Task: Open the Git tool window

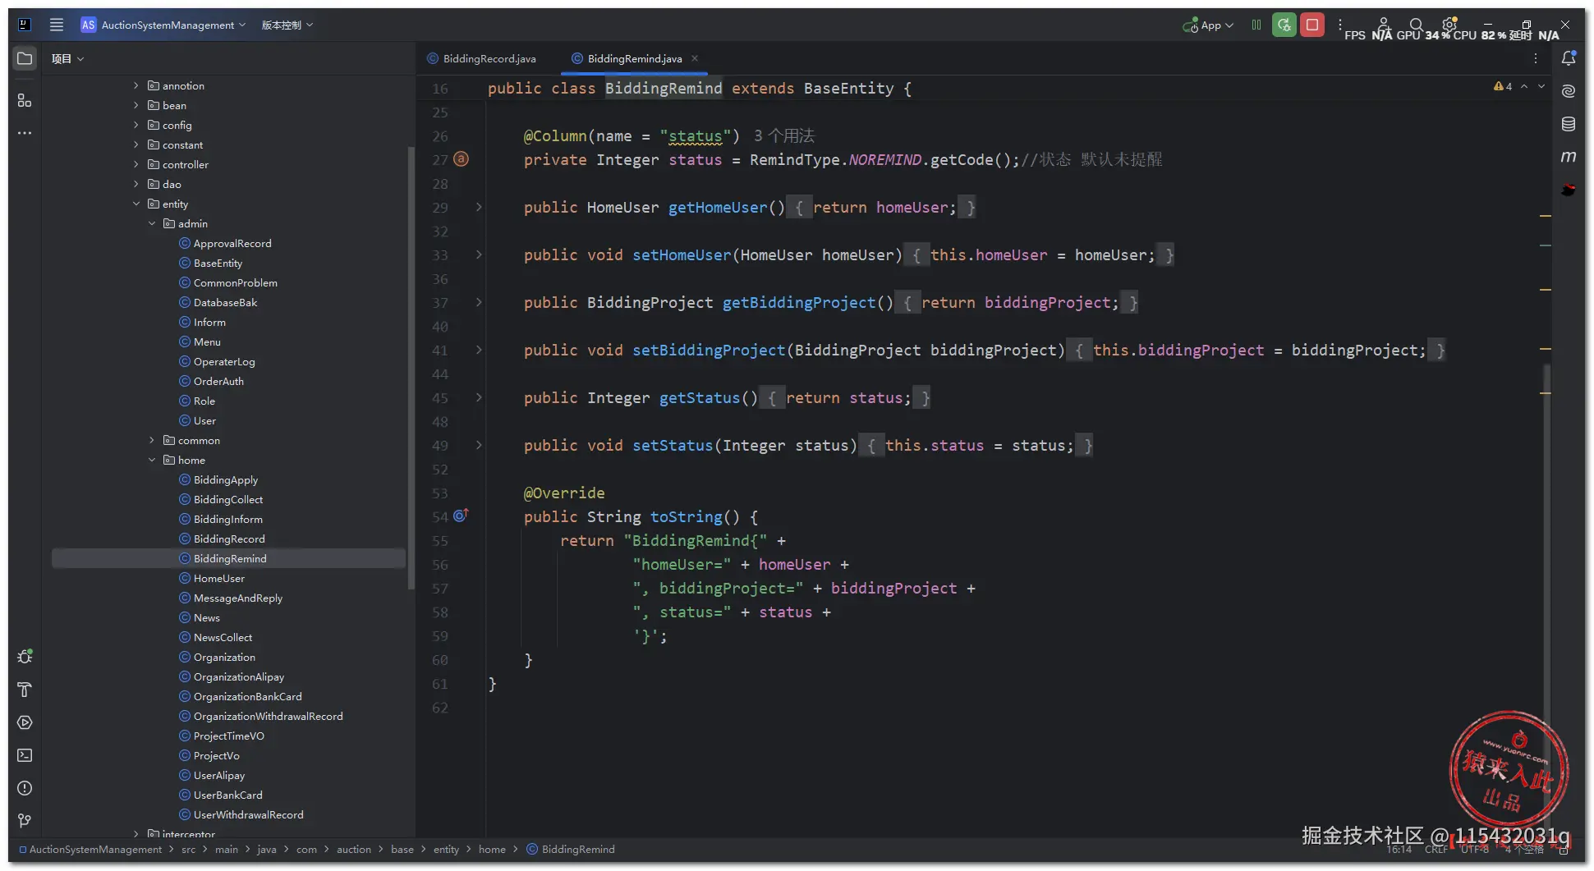Action: tap(25, 821)
